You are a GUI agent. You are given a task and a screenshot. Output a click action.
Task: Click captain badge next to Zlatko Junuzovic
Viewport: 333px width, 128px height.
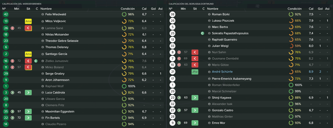click(36, 61)
